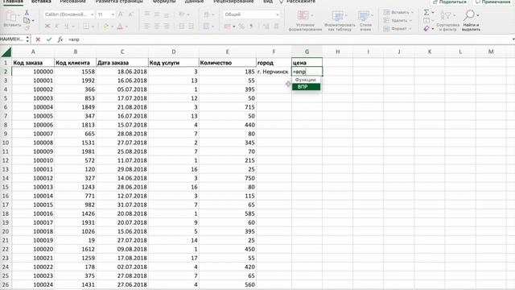515x290 pixels.
Task: Switch to the Разметка страницы tab
Action: click(x=119, y=2)
